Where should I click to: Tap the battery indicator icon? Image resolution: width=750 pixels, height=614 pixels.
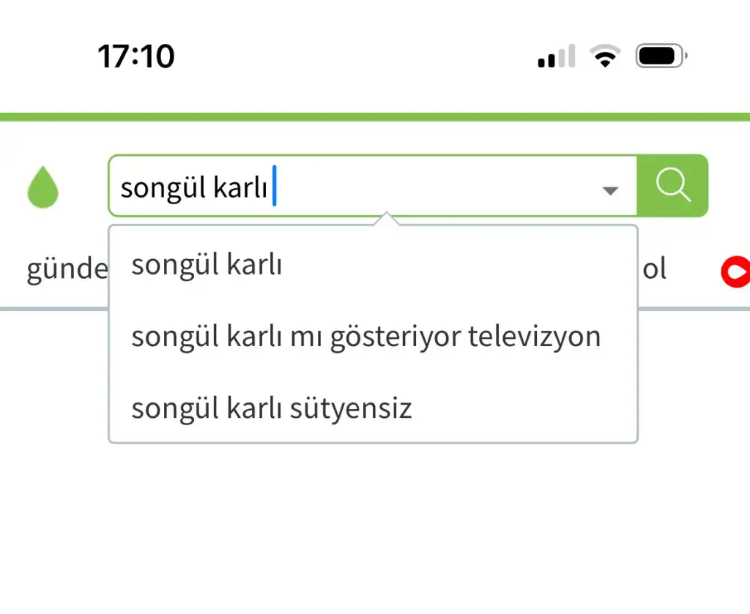[661, 56]
